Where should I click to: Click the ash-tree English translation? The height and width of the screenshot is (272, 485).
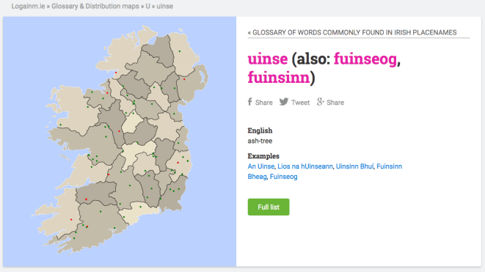(260, 141)
